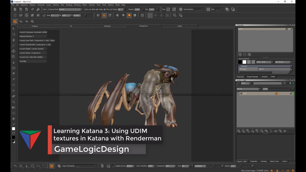Image resolution: width=306 pixels, height=172 pixels.
Task: Open the Shading menu
Action: click(x=69, y=5)
